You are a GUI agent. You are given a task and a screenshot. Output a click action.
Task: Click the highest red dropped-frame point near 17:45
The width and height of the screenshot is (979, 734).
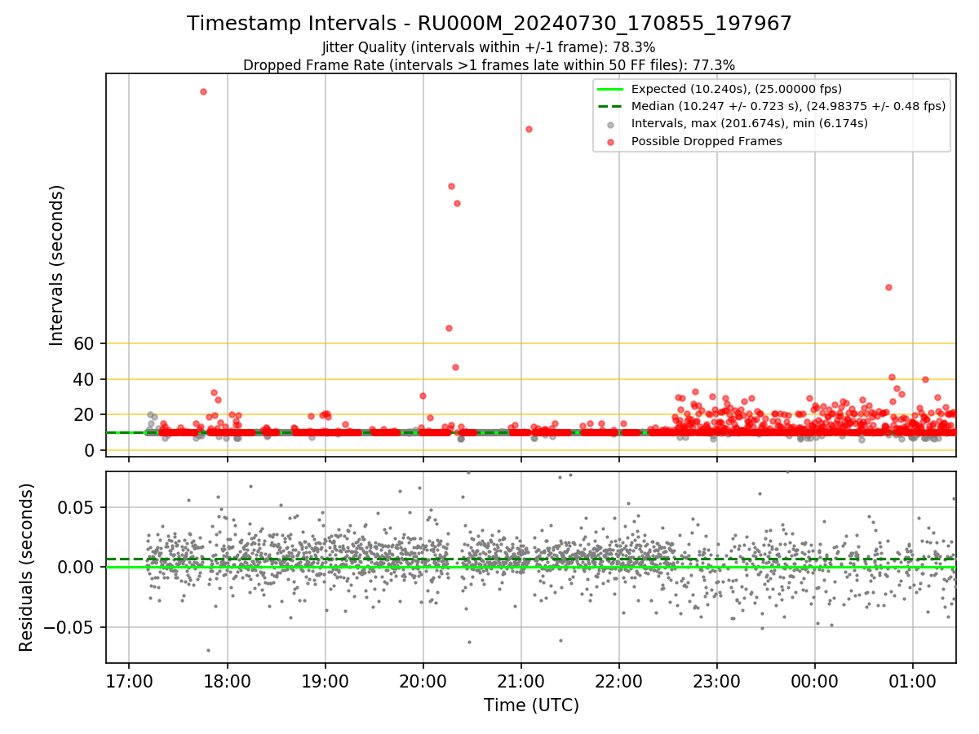coord(203,91)
